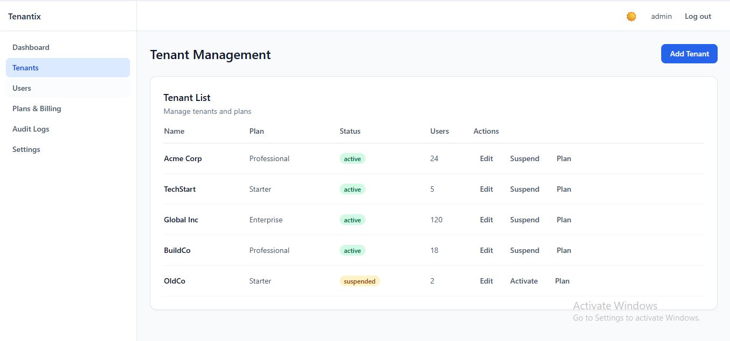Open Settings in the sidebar

point(26,149)
